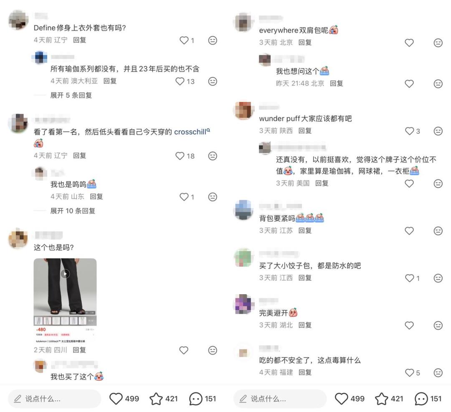
Task: Like the 吃的都不安全了 comment
Action: pos(409,373)
